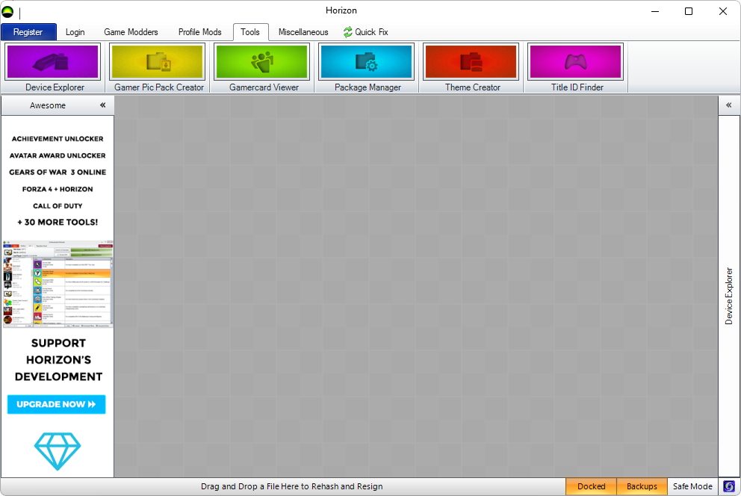Click the Horizon logo in status bar corner

coord(730,487)
